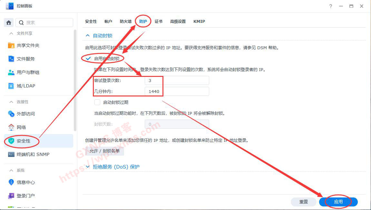
Task: Open External Access (外部访问) icon
Action: [x=11, y=114]
